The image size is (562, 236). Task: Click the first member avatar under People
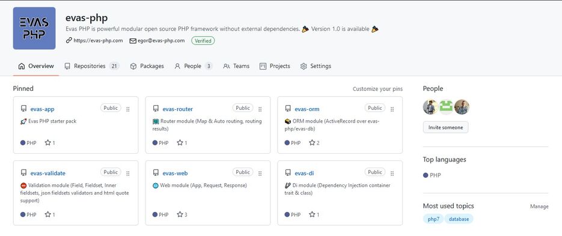(430, 107)
